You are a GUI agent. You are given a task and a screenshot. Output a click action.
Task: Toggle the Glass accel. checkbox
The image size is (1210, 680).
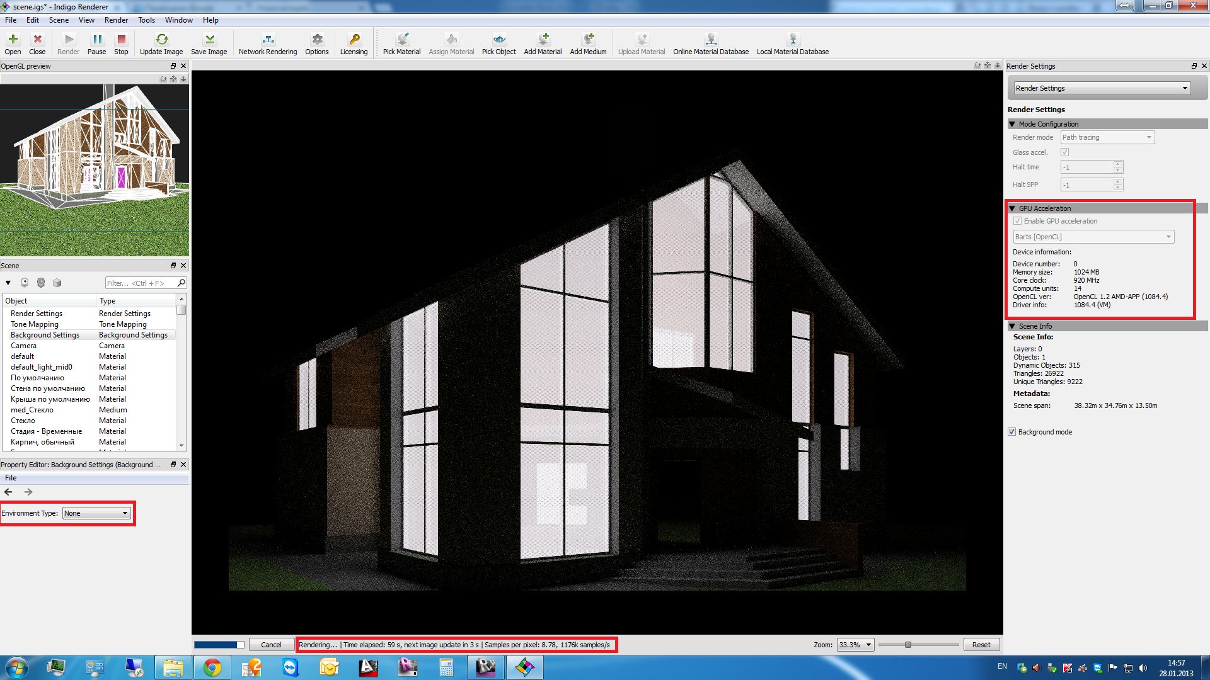pos(1065,152)
